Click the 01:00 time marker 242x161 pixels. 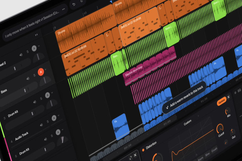point(167,122)
